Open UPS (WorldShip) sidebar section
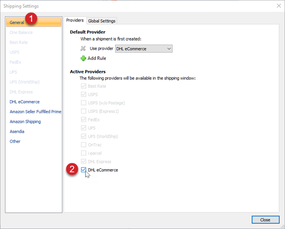The width and height of the screenshot is (285, 229). tap(25, 82)
